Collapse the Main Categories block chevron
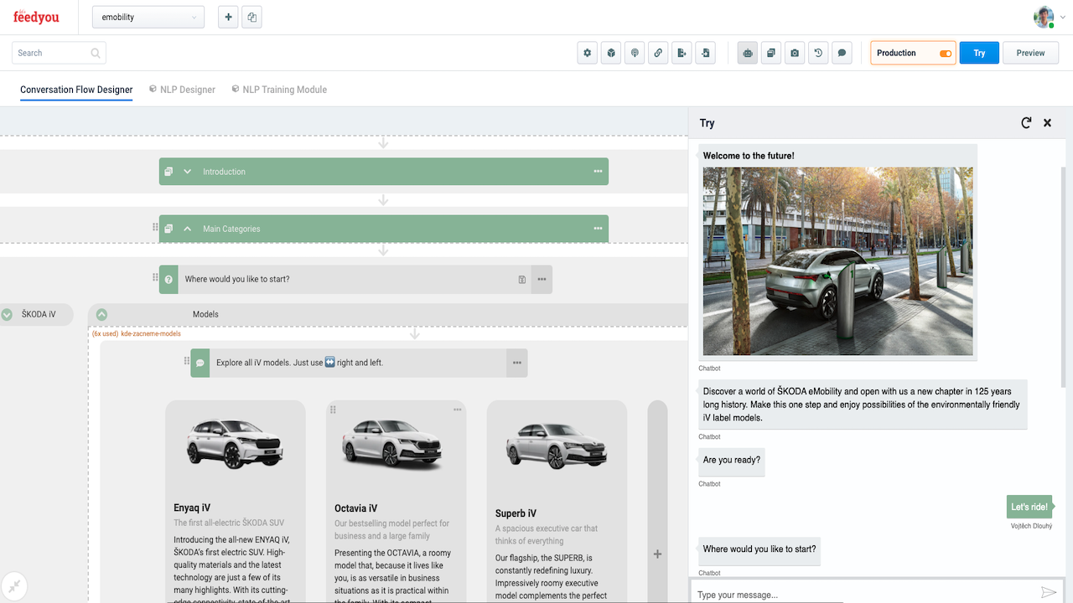1073x603 pixels. [188, 229]
